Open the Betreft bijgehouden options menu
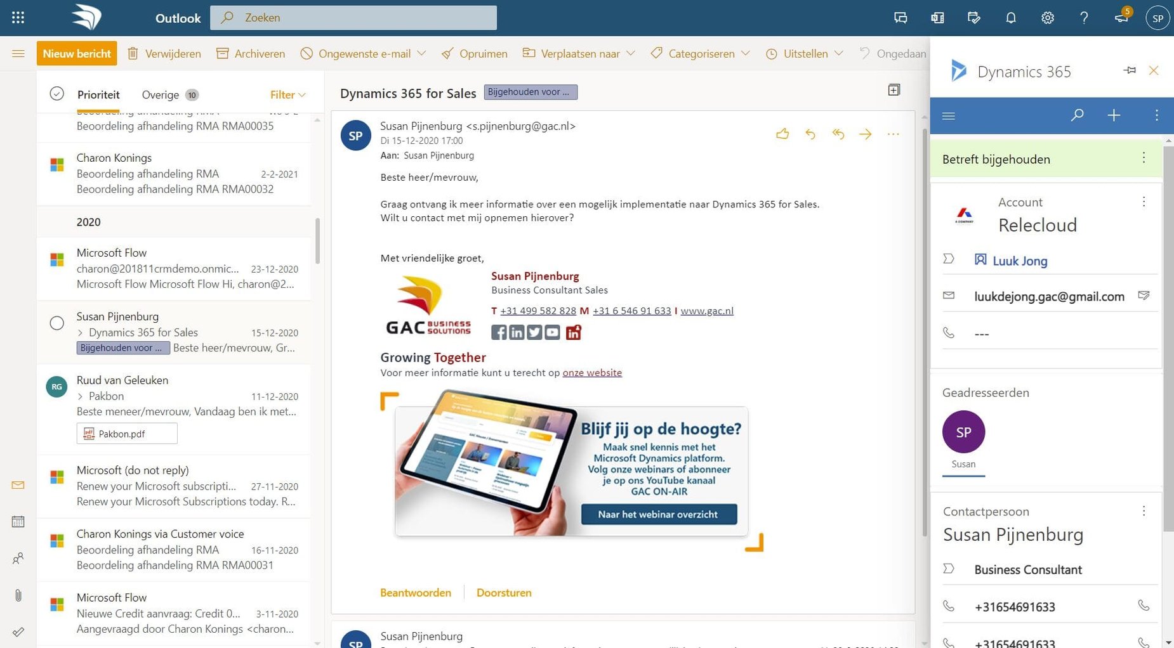Screen dimensions: 1174x648 point(1144,158)
